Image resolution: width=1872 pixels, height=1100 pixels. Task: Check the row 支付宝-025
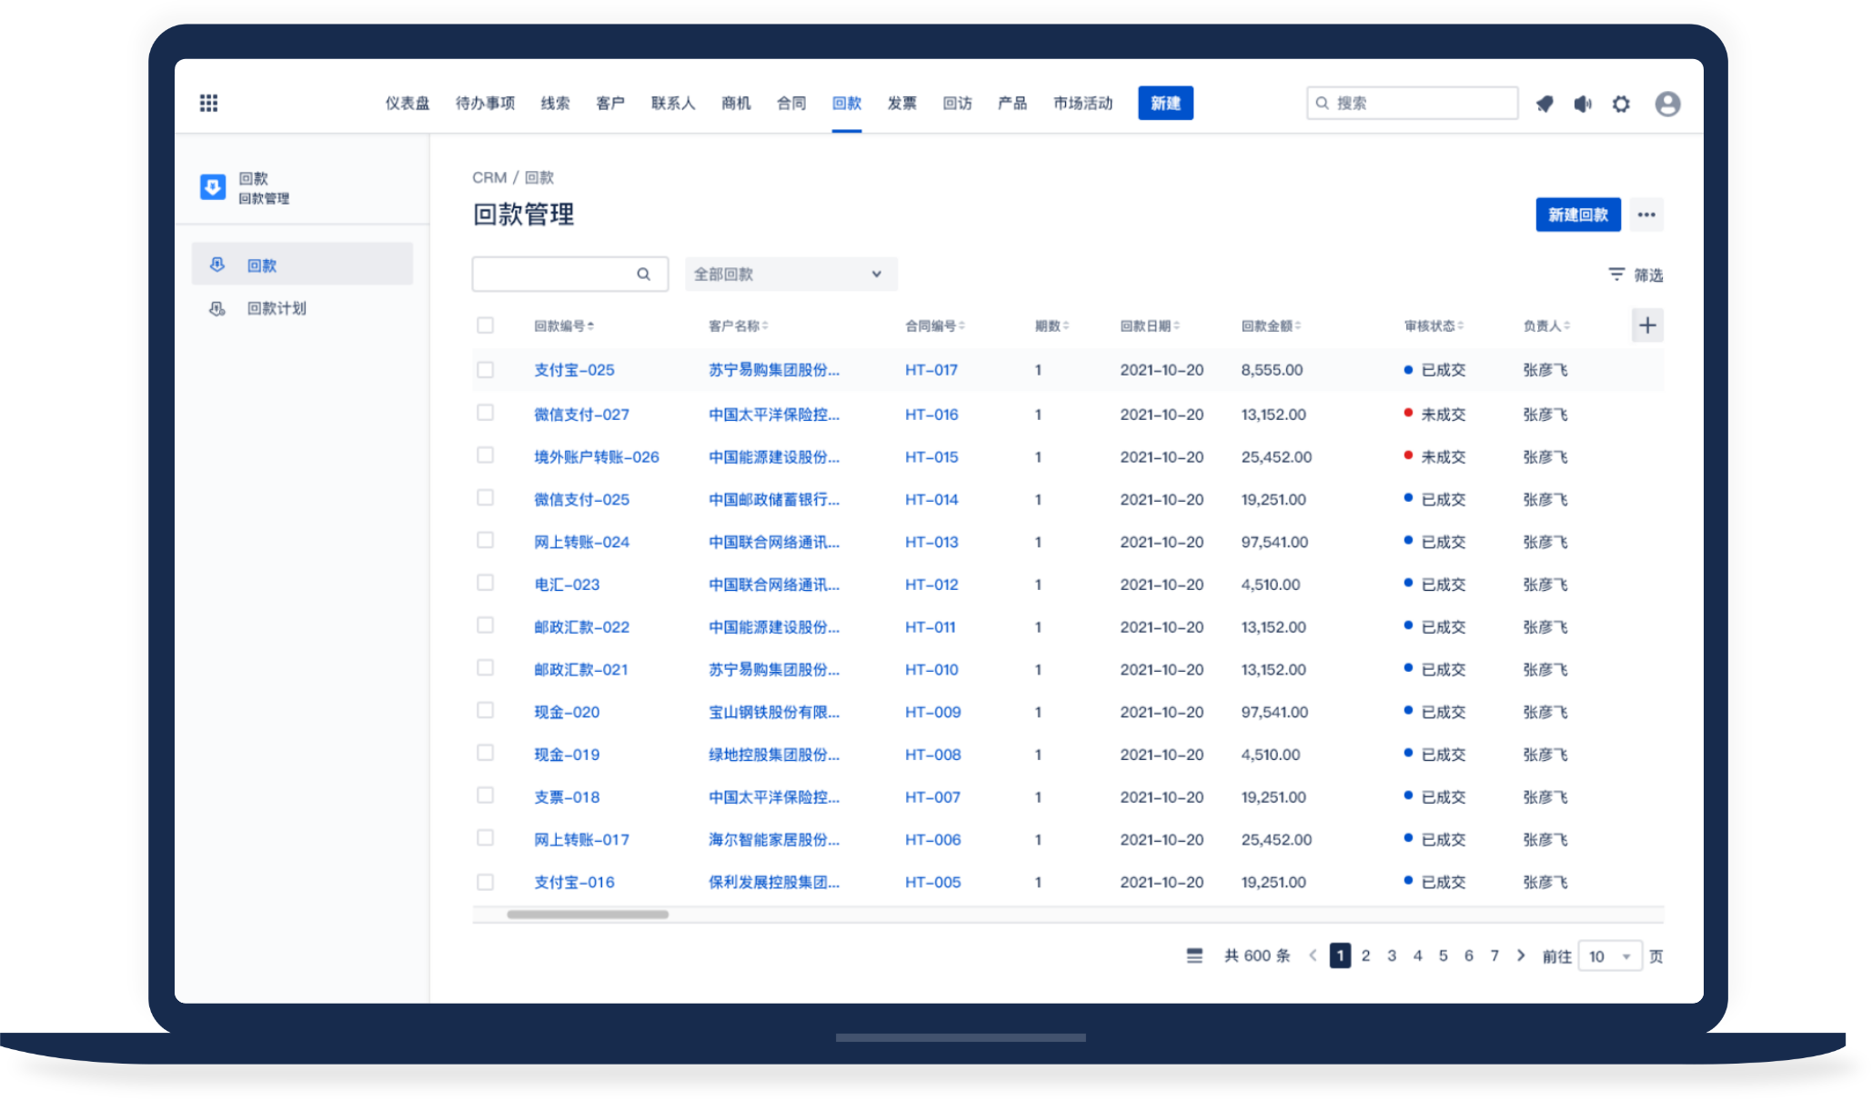click(x=485, y=369)
